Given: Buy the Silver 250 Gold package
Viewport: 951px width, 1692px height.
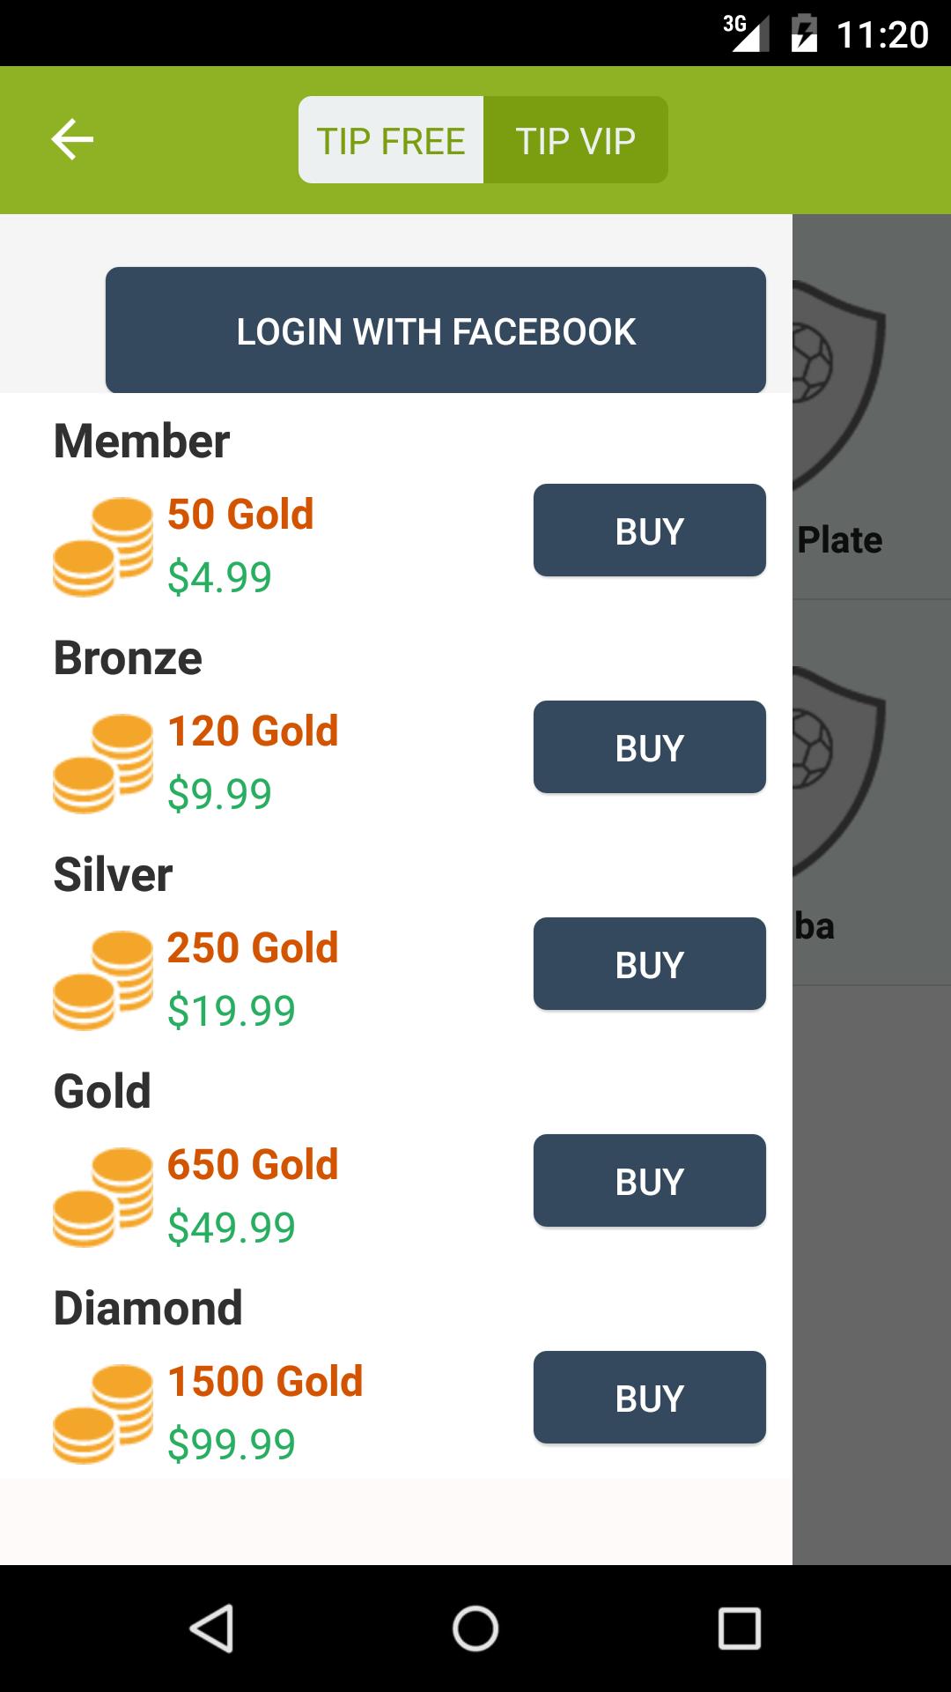Looking at the screenshot, I should 650,964.
